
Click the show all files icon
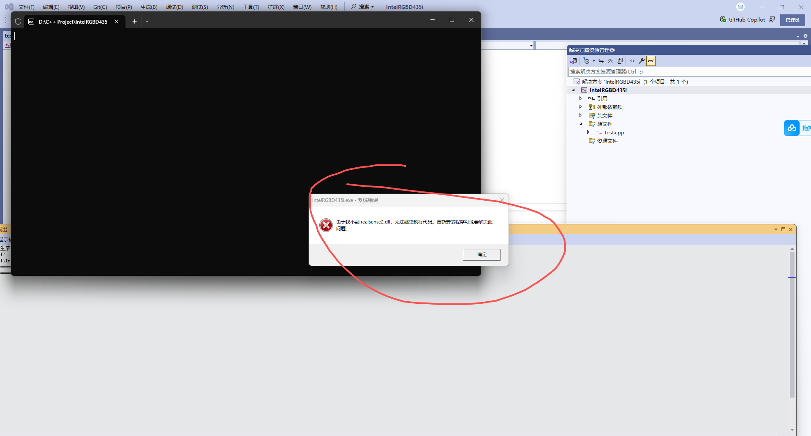(x=620, y=61)
